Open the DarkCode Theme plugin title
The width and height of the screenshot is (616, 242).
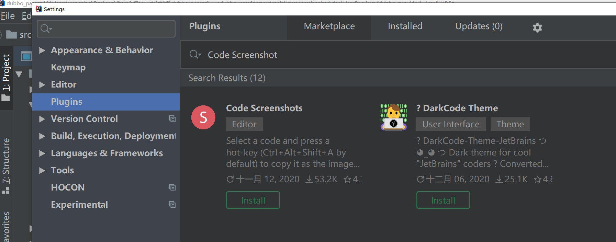(457, 108)
